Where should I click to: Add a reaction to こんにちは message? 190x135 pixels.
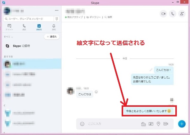pyautogui.click(x=96, y=92)
